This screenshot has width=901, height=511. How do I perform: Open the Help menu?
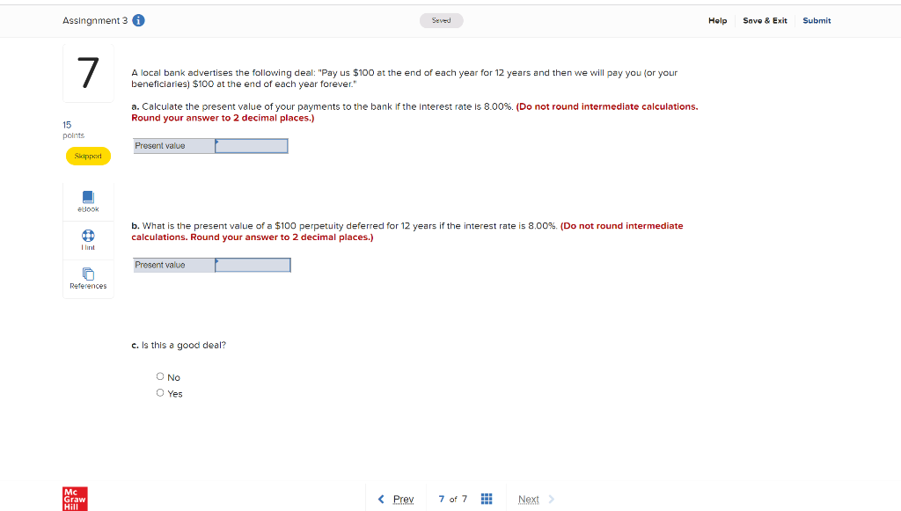[x=717, y=20]
